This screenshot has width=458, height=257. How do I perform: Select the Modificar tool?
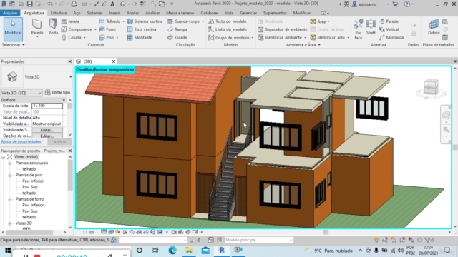[x=13, y=29]
